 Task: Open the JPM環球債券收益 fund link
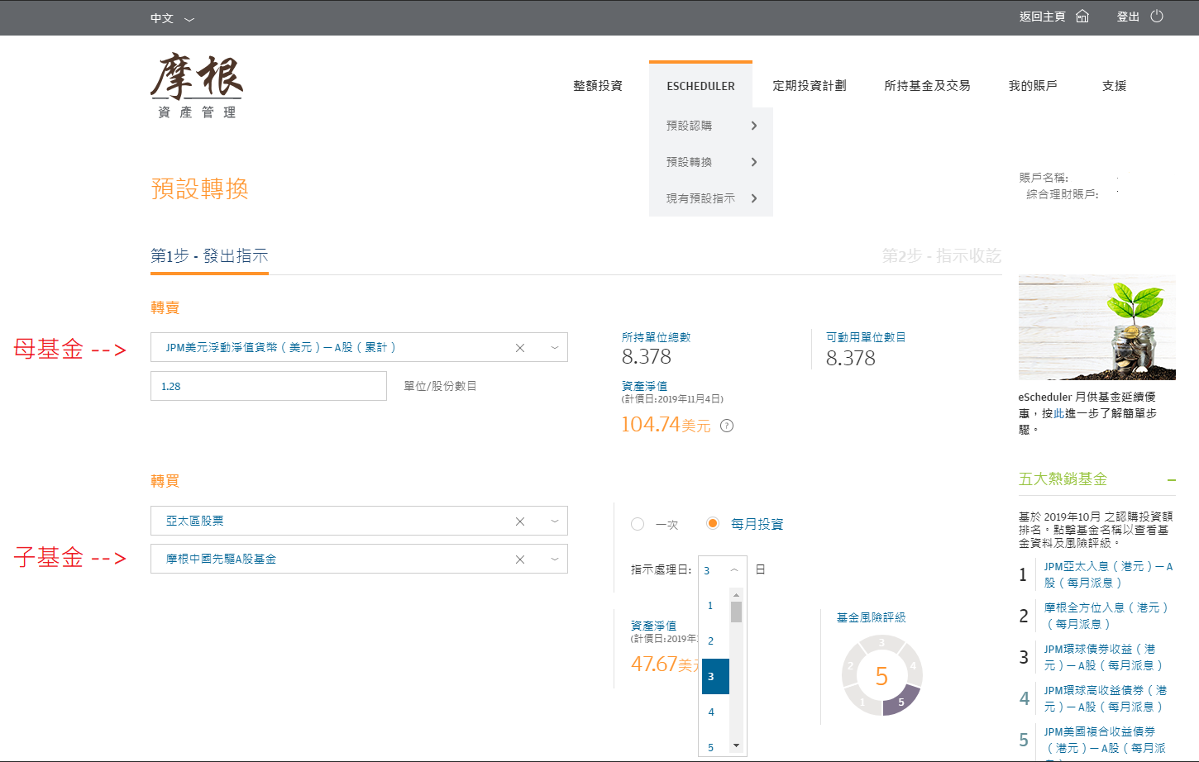tap(1103, 657)
